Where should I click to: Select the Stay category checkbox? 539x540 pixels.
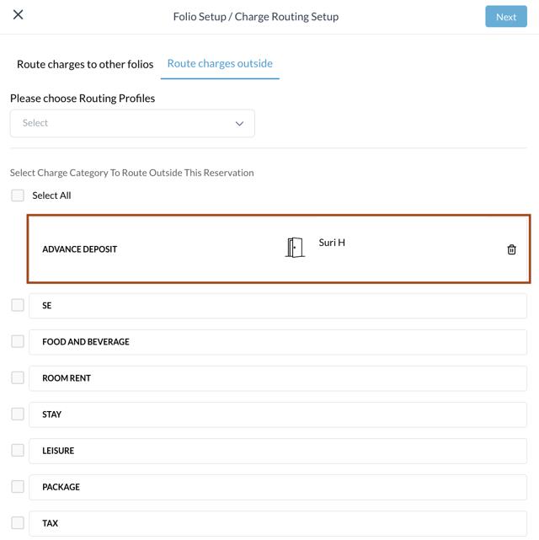18,414
